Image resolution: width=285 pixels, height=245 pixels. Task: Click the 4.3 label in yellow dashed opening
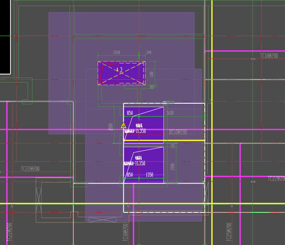(x=119, y=70)
